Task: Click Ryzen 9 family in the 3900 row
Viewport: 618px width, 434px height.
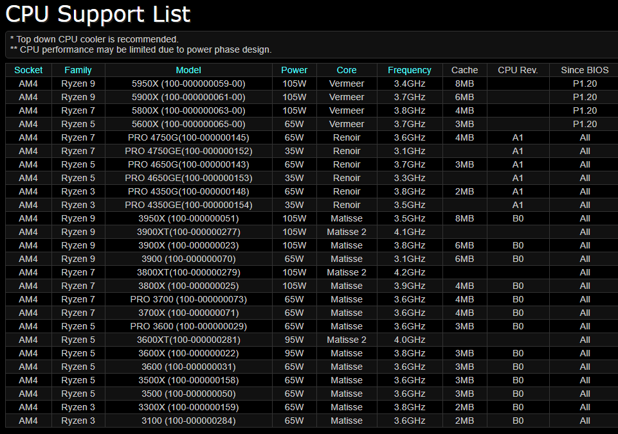Action: point(78,259)
